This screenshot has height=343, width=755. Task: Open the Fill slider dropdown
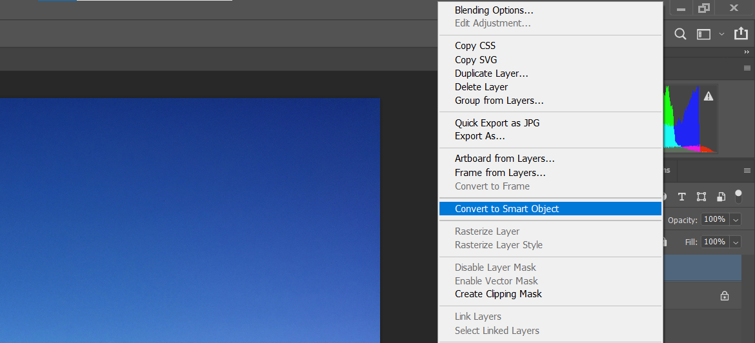coord(736,242)
